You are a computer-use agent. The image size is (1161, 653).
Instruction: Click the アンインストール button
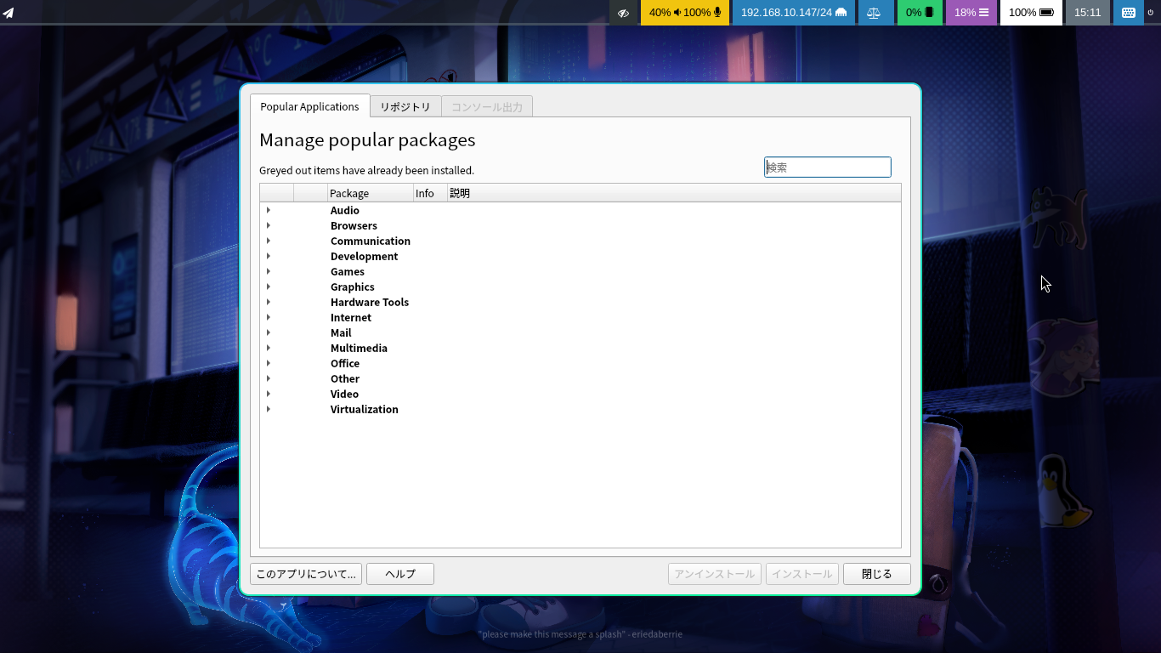pos(715,574)
